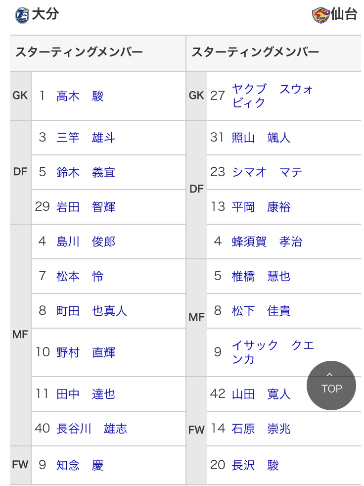
Task: Open 蜂須賀 孝治 player page
Action: (x=267, y=242)
